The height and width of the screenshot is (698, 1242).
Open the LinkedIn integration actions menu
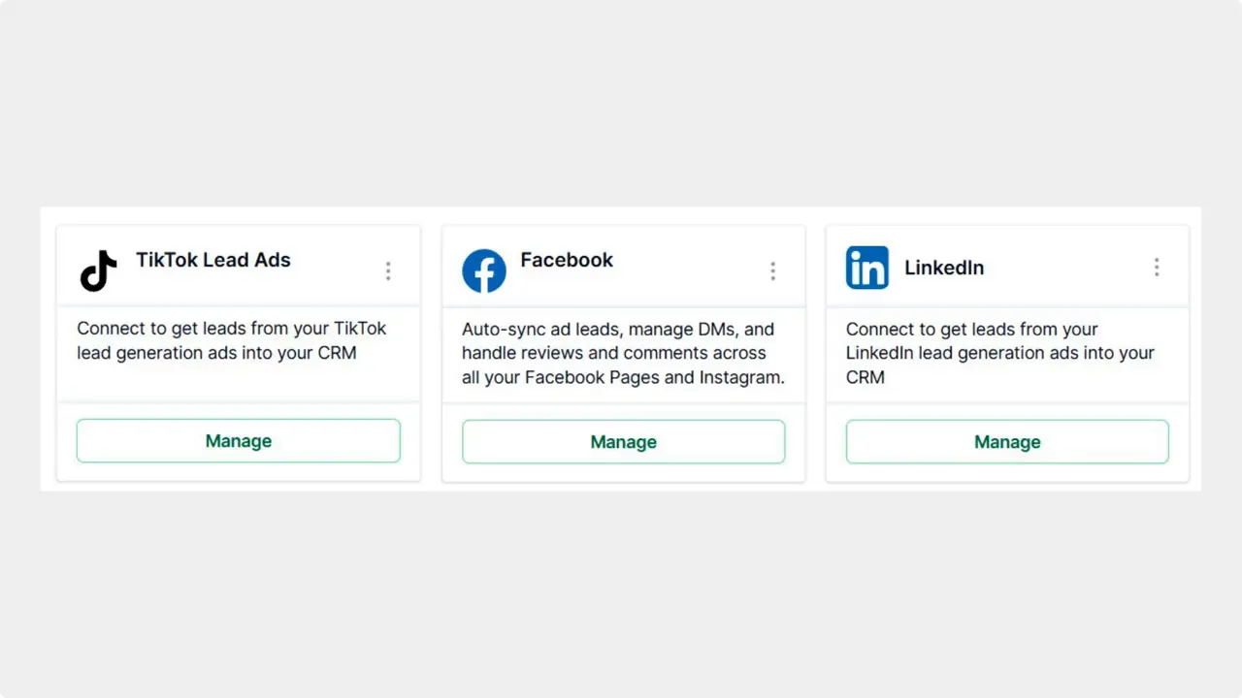[1157, 267]
